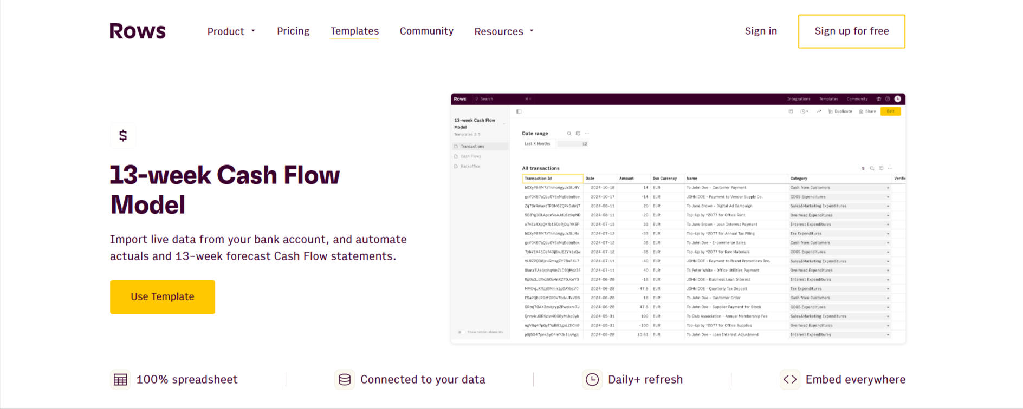The width and height of the screenshot is (1023, 409).
Task: Click the Cash Flows page icon in the preview sidebar
Action: tap(456, 156)
